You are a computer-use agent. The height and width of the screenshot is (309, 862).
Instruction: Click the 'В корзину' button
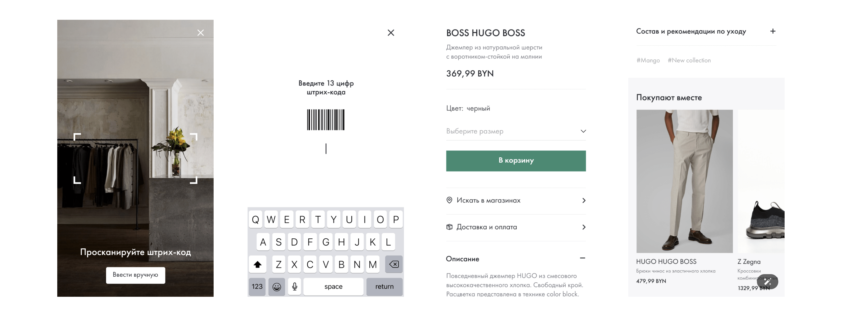tap(516, 161)
